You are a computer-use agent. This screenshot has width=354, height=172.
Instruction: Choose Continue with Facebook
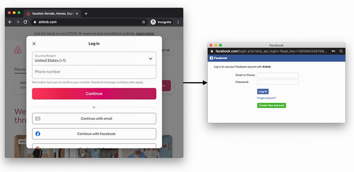tap(94, 134)
